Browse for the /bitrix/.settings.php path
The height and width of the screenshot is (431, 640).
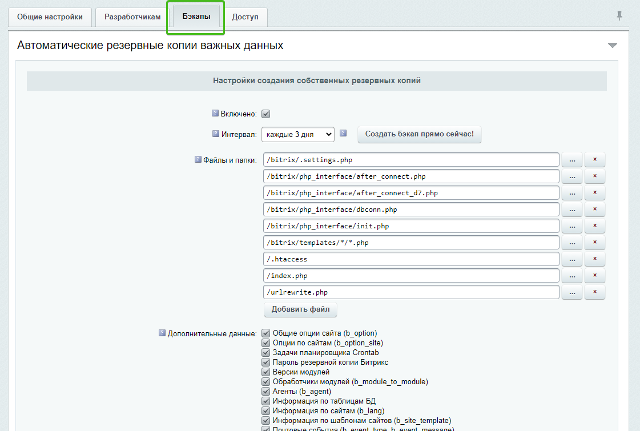(x=572, y=160)
